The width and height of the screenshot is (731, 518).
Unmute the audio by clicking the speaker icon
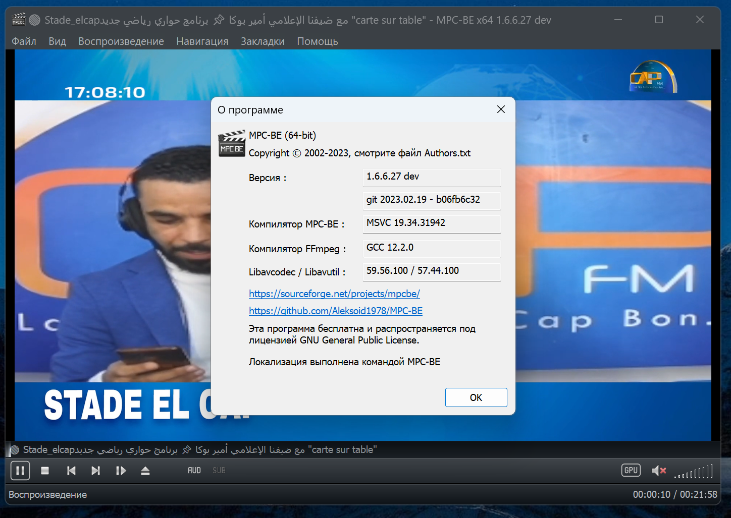pyautogui.click(x=658, y=470)
